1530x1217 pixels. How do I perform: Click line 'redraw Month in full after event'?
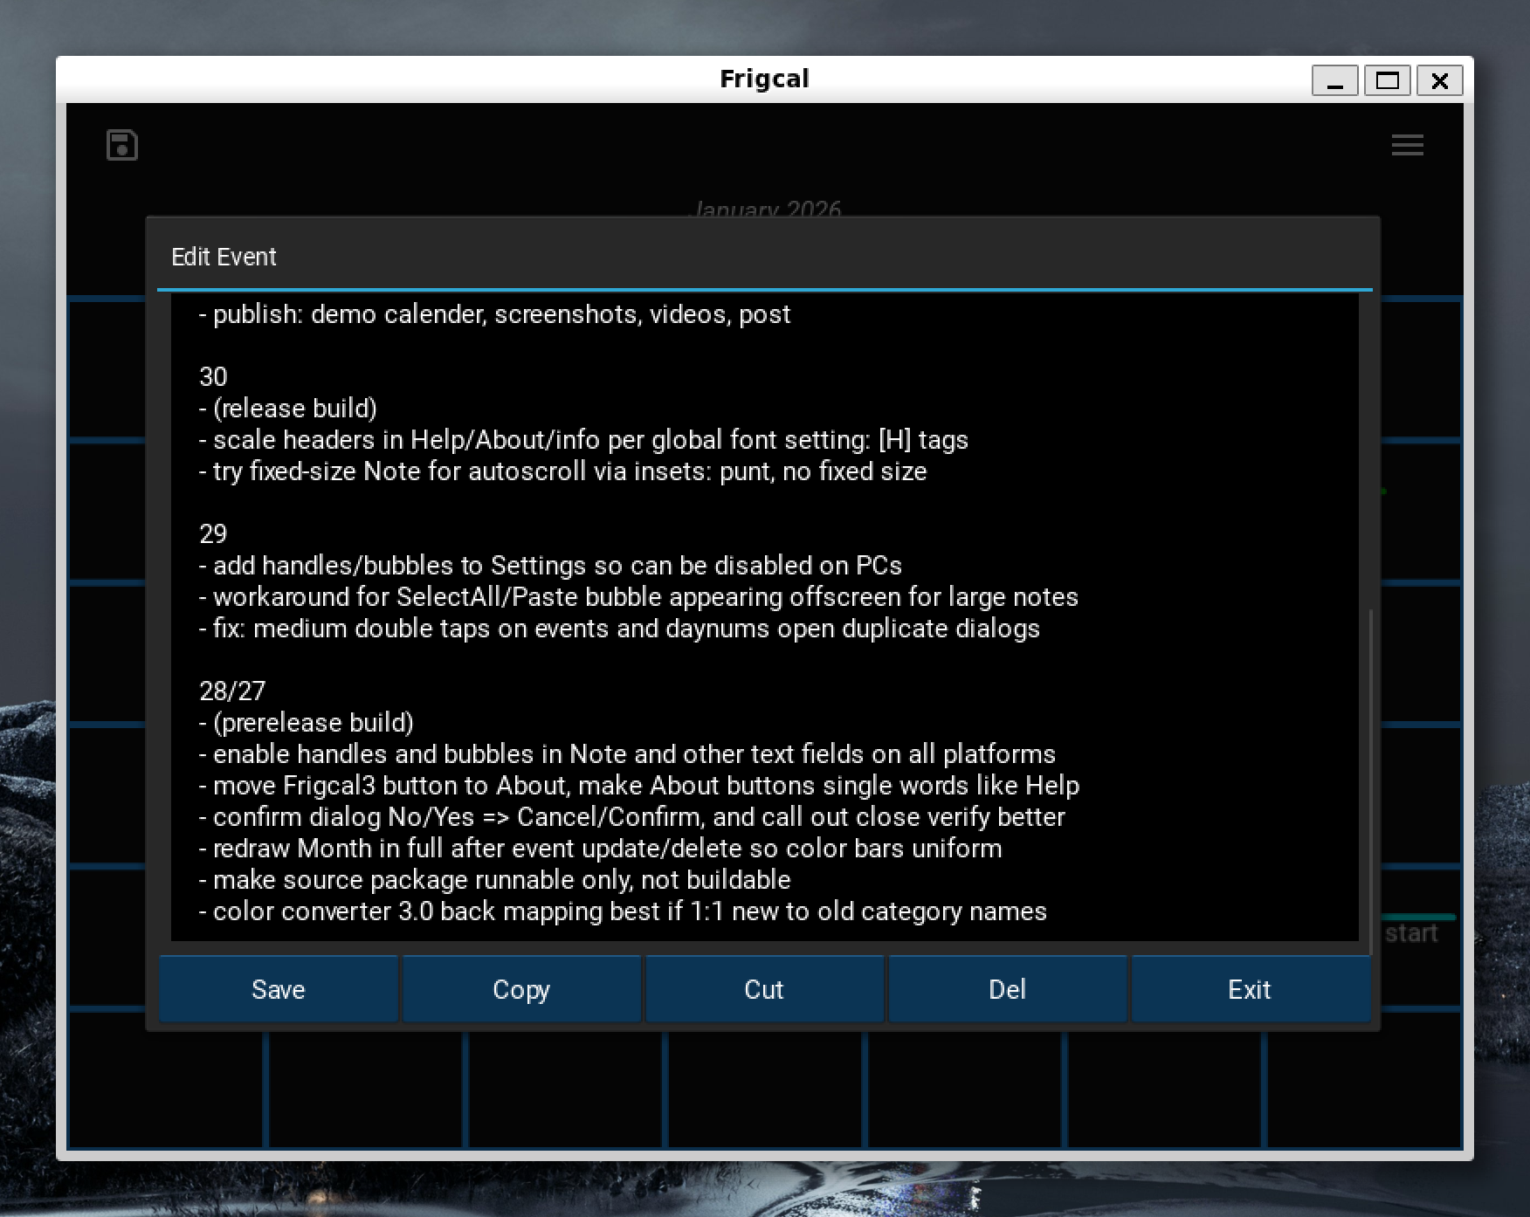[601, 849]
